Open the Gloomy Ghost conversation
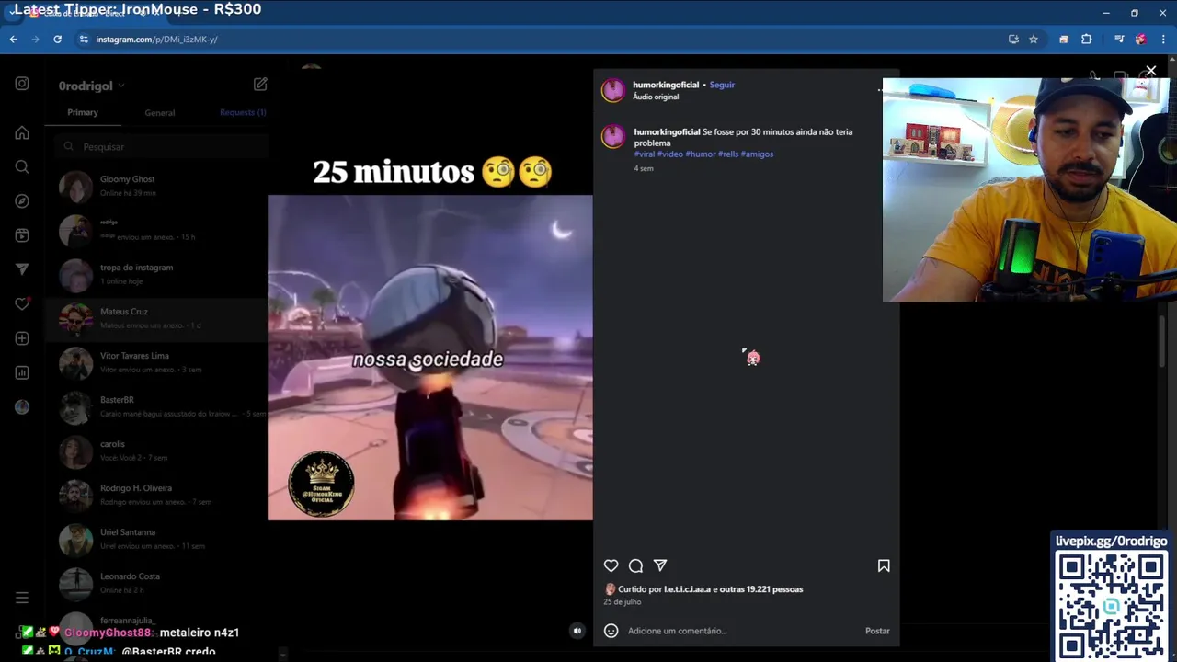Image resolution: width=1177 pixels, height=662 pixels. [x=158, y=186]
